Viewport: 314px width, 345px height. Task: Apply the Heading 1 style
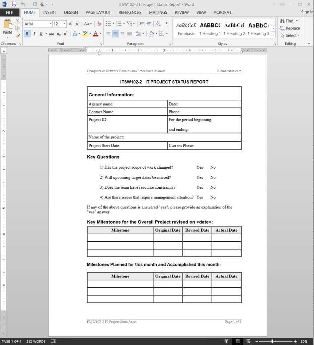pyautogui.click(x=210, y=33)
